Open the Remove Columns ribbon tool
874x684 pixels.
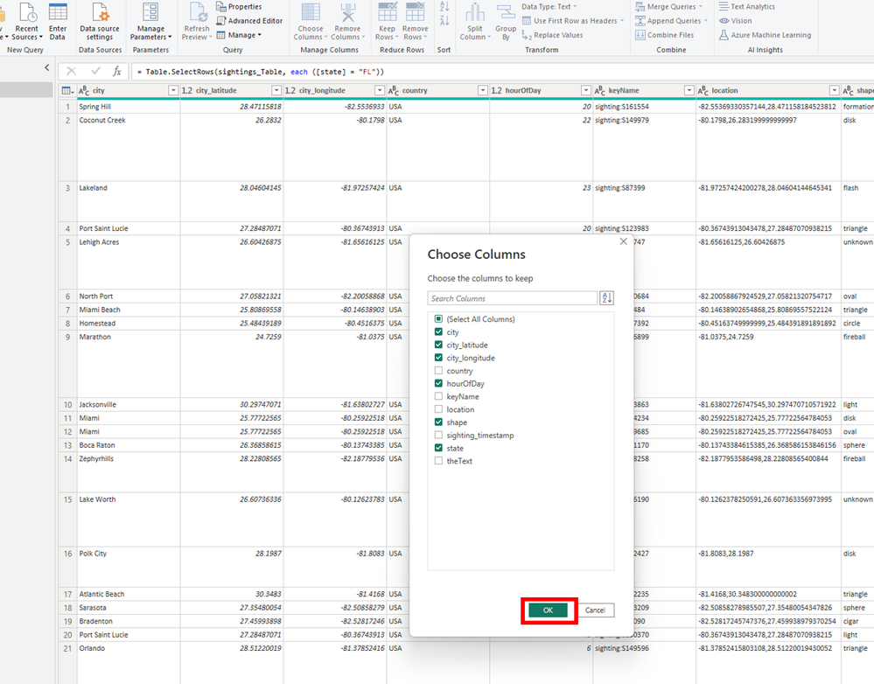pos(348,22)
